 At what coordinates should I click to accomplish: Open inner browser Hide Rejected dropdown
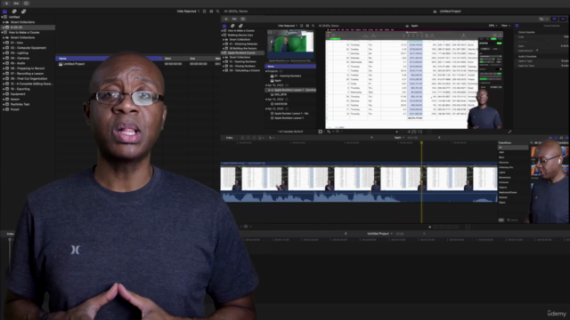pos(288,26)
